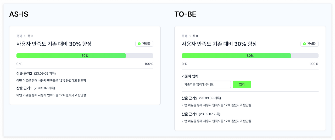335x140 pixels.
Task: Open the 목적 breadcrumb in the AS-IS card
Action: (19, 36)
